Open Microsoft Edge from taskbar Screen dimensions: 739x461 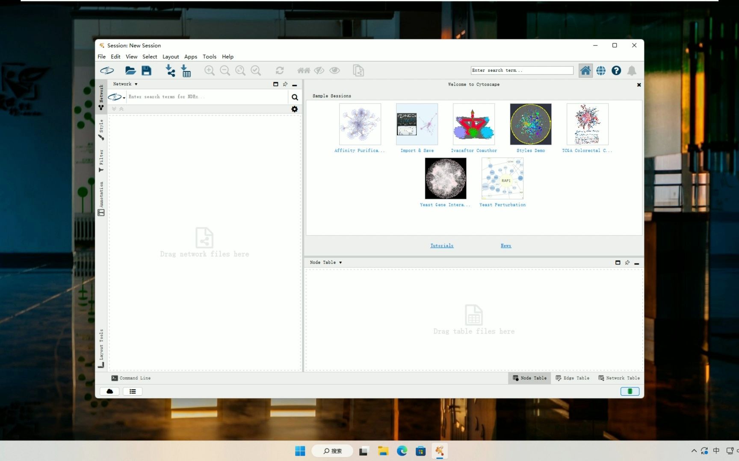click(402, 451)
